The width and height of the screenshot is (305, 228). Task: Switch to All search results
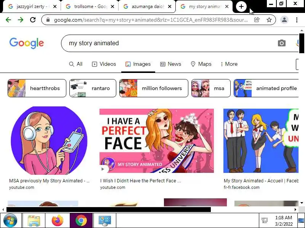point(75,64)
